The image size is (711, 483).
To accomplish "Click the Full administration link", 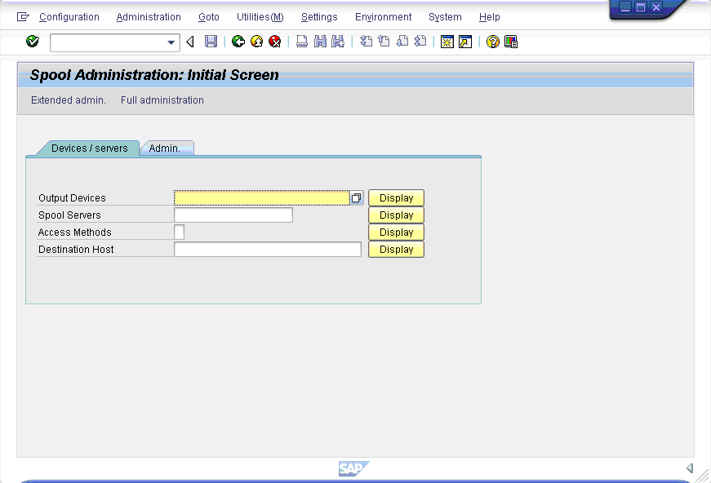I will click(162, 100).
